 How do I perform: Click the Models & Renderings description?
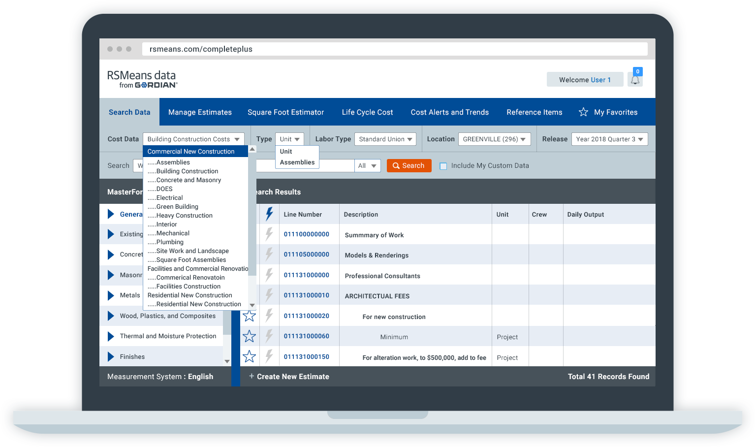377,255
